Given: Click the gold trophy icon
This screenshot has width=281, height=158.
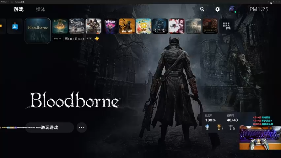Looking at the screenshot, I should [x=219, y=127].
